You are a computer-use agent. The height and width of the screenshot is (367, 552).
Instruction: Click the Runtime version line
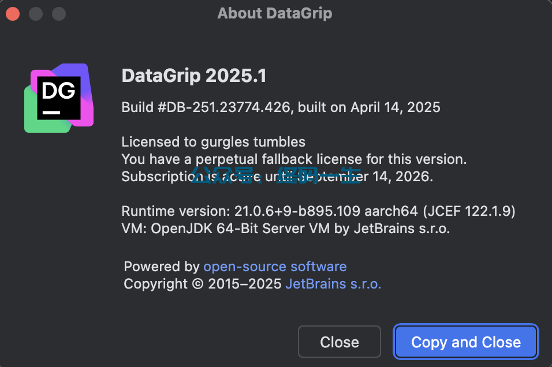(318, 211)
